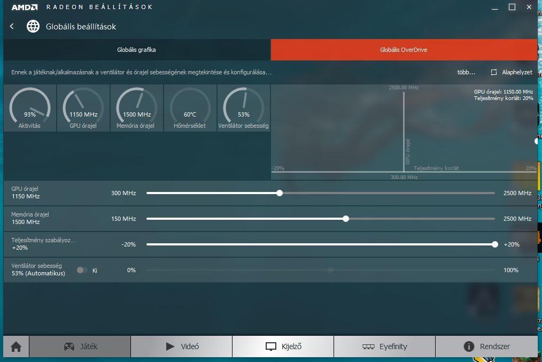Click the Globális beállítások heading

click(81, 27)
